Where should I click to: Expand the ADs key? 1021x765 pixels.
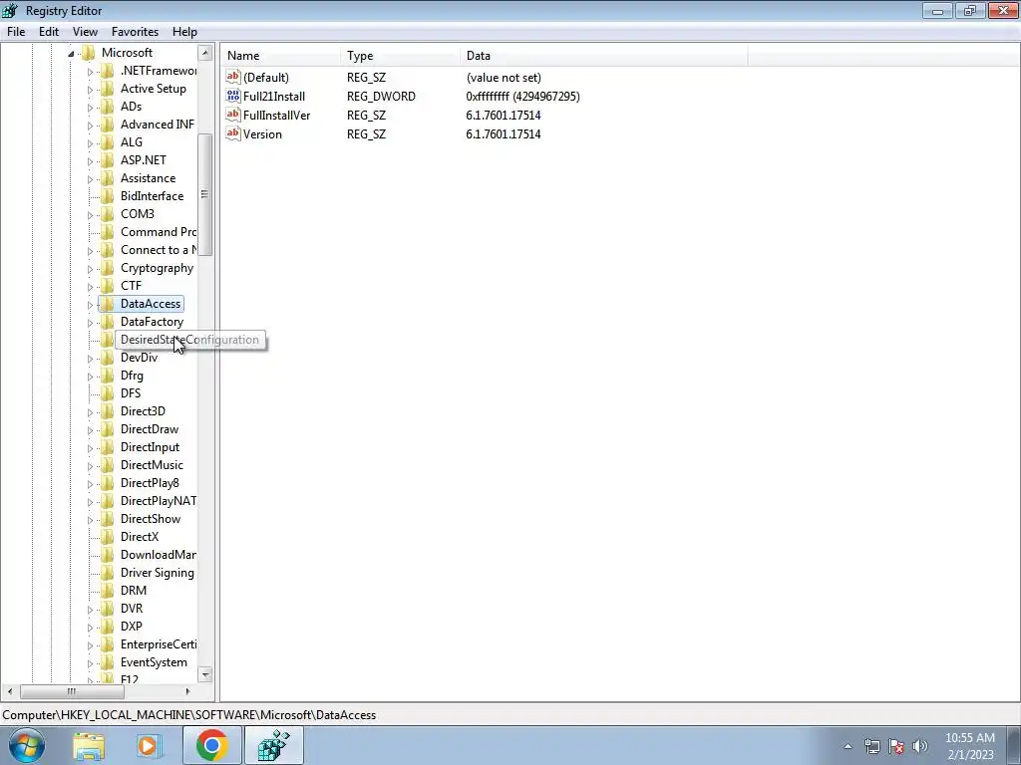point(90,108)
